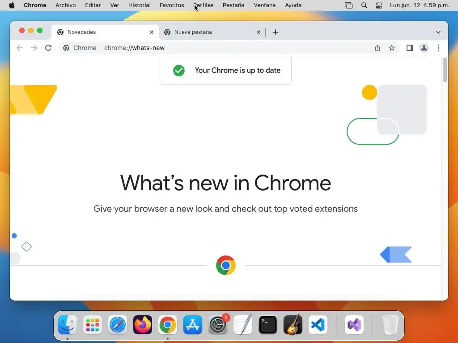Close the Nueva pestaña tab

point(259,32)
